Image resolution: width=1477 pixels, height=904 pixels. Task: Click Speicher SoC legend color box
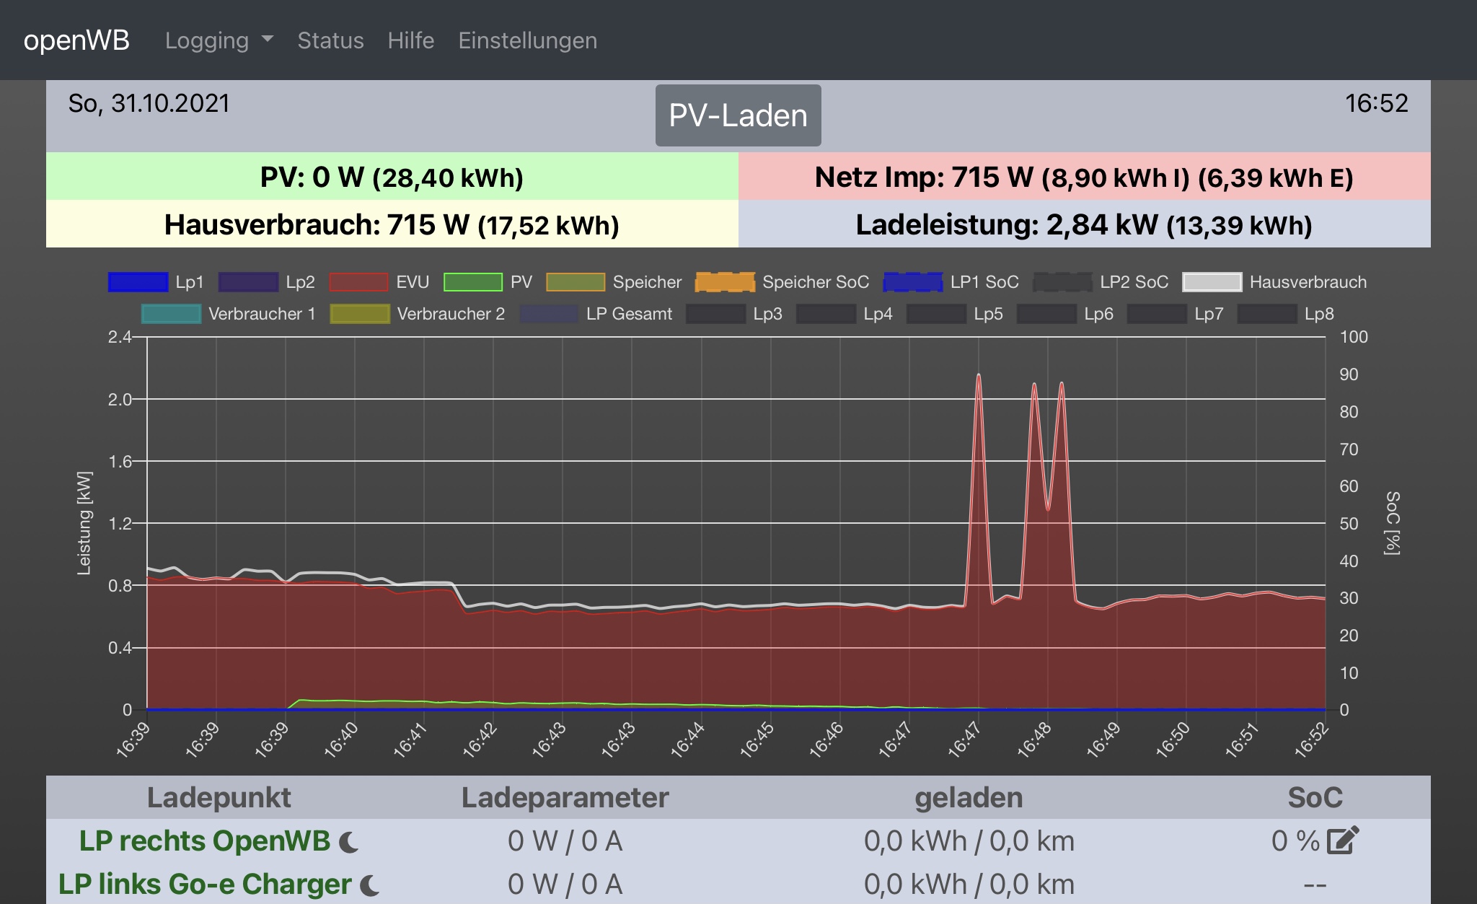725,282
